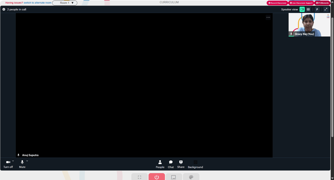
Task: Mute the microphone
Action: tap(22, 164)
